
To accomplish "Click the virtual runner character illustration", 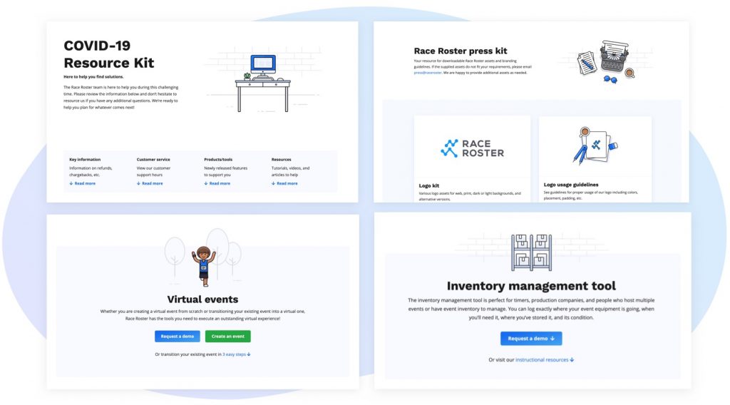I will click(x=203, y=265).
